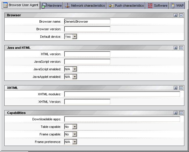The width and height of the screenshot is (189, 152).
Task: Click the Browser name input field
Action: pyautogui.click(x=87, y=22)
